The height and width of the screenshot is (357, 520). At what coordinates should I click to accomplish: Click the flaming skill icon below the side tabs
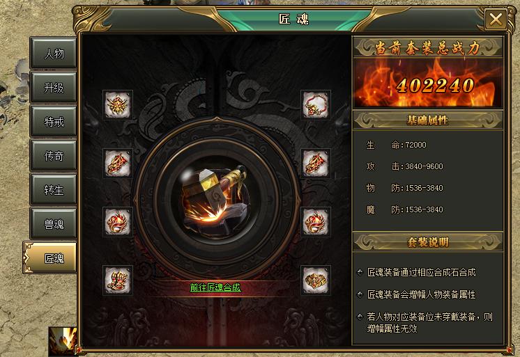tap(63, 342)
